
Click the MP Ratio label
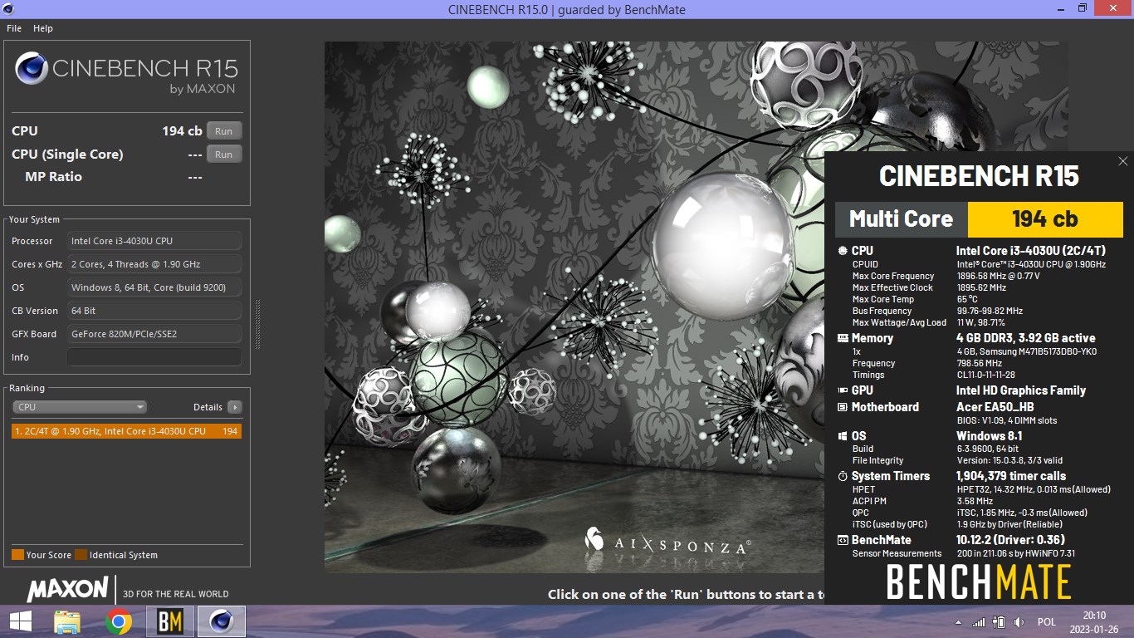[53, 177]
